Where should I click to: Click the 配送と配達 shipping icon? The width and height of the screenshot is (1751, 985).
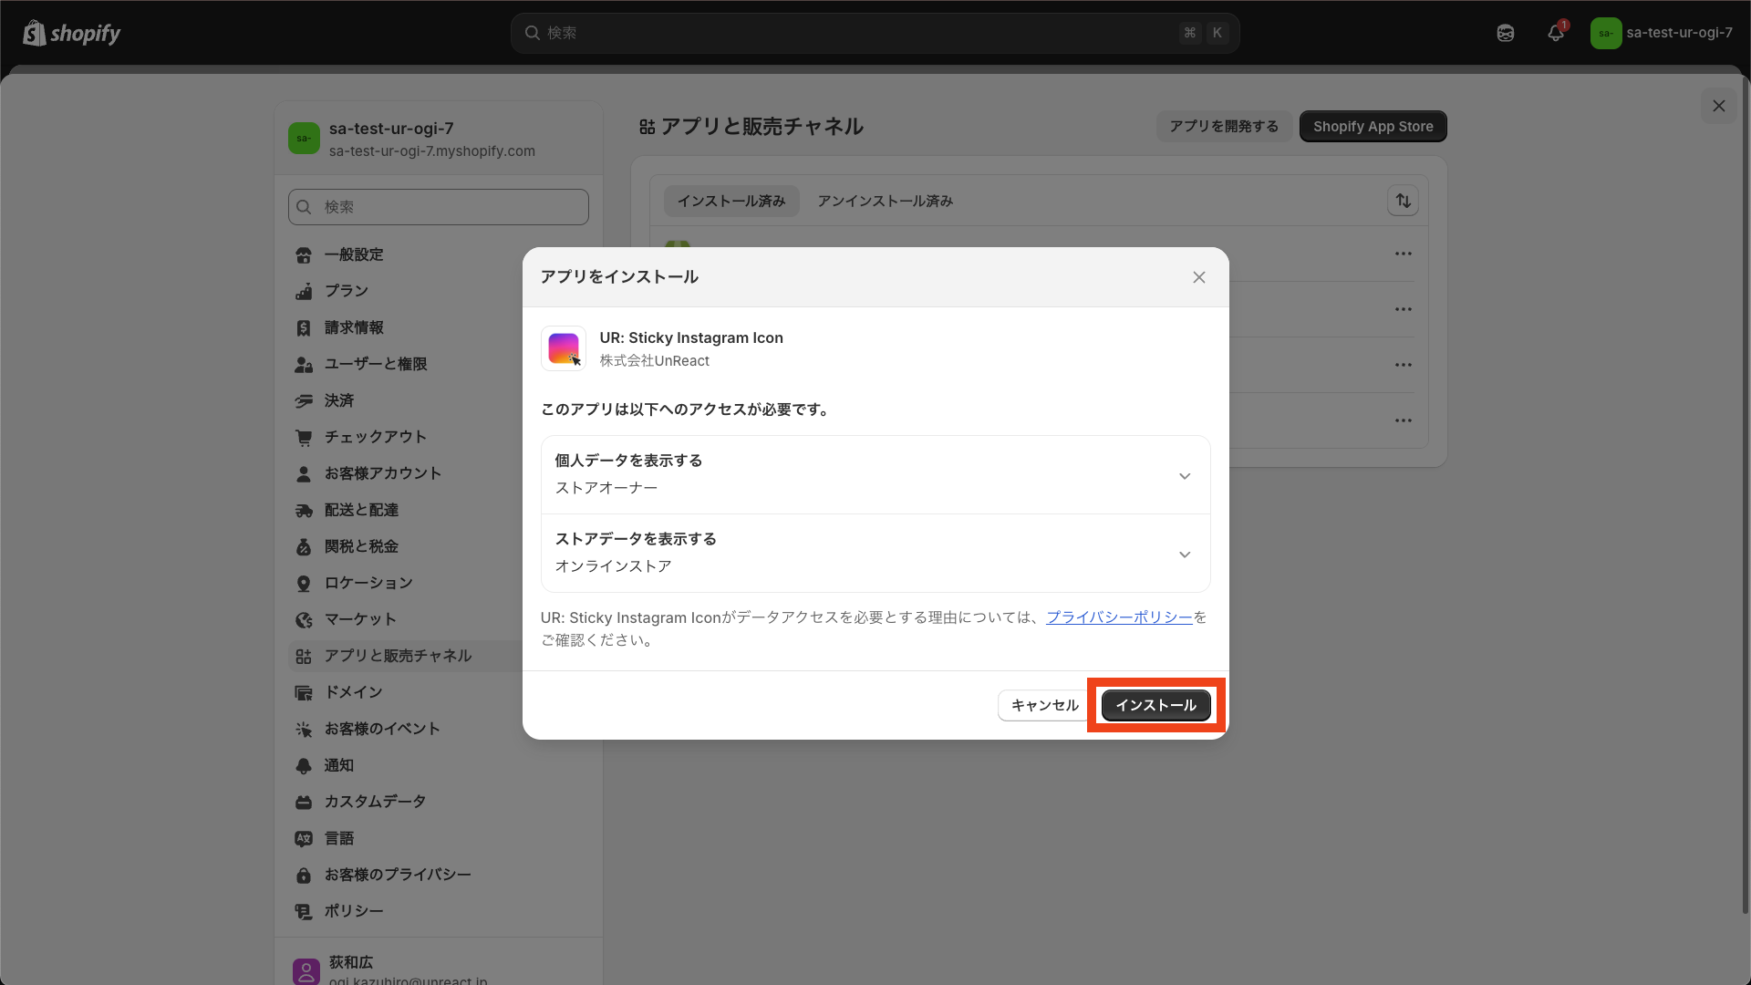(304, 510)
